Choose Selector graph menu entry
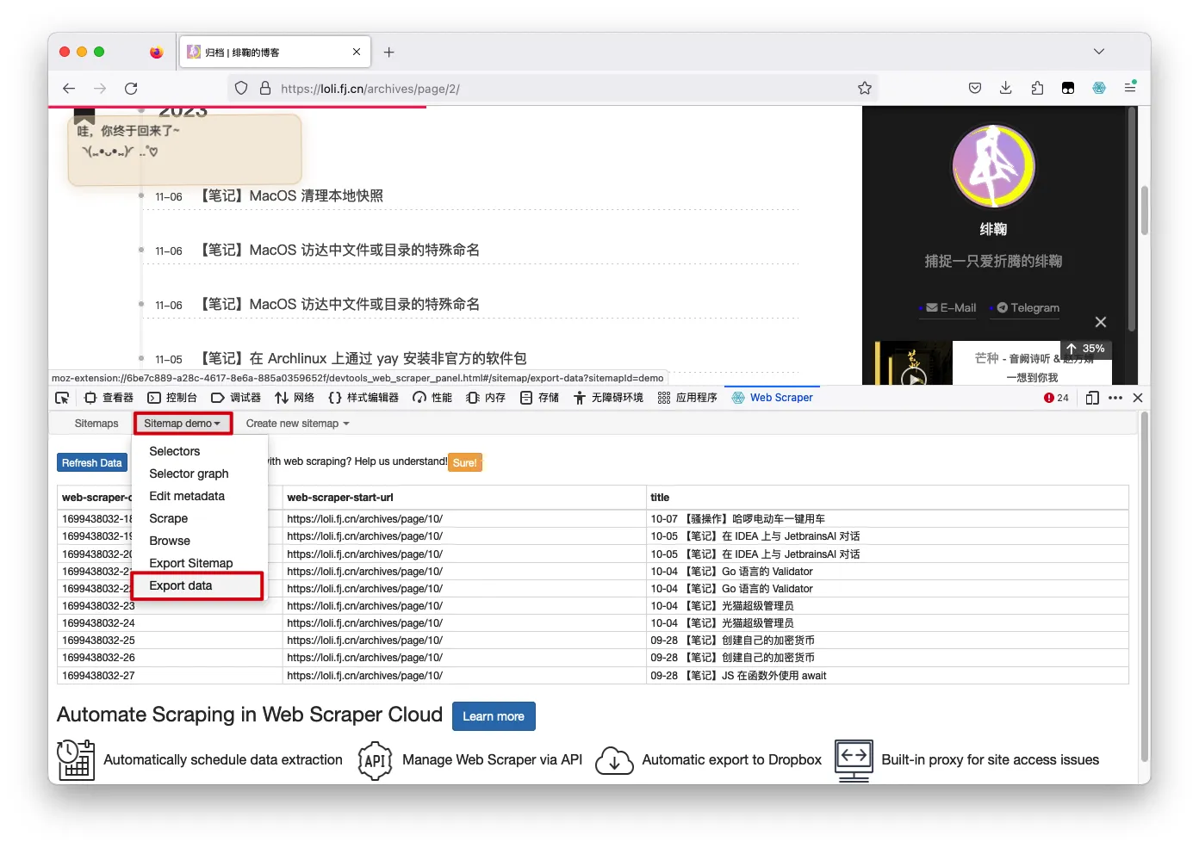The height and width of the screenshot is (848, 1199). (189, 474)
